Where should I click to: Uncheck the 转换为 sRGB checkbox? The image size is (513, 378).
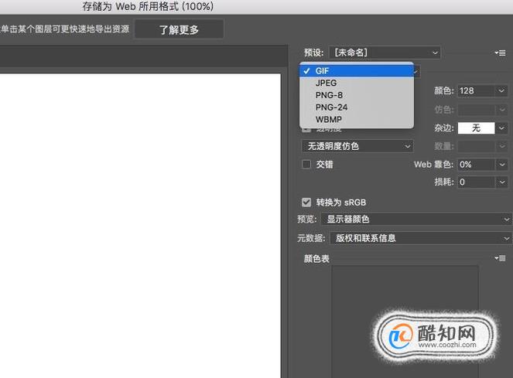coord(306,203)
